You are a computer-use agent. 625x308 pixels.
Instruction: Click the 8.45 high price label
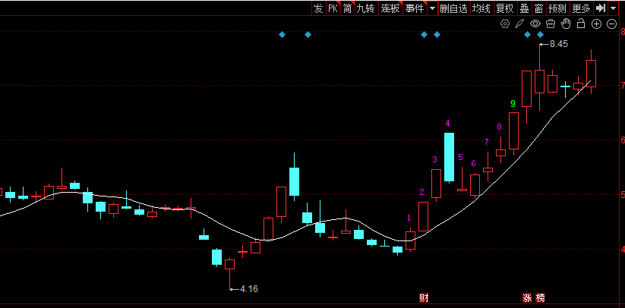pyautogui.click(x=559, y=44)
